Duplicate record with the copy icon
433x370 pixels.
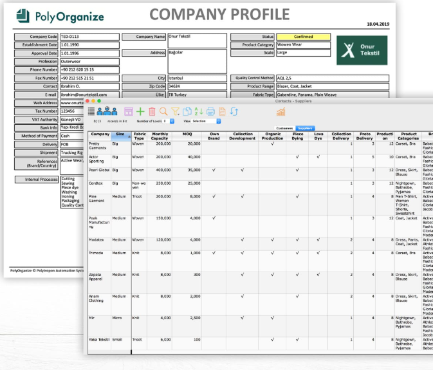[x=187, y=111]
